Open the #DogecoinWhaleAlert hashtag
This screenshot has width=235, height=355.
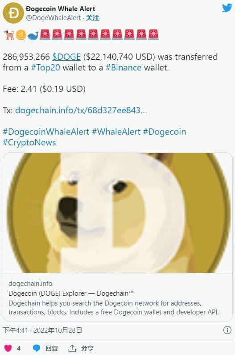[x=46, y=132]
